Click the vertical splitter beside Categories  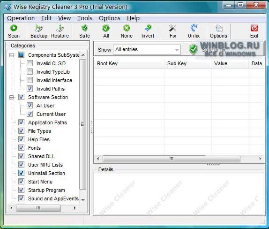click(x=91, y=127)
